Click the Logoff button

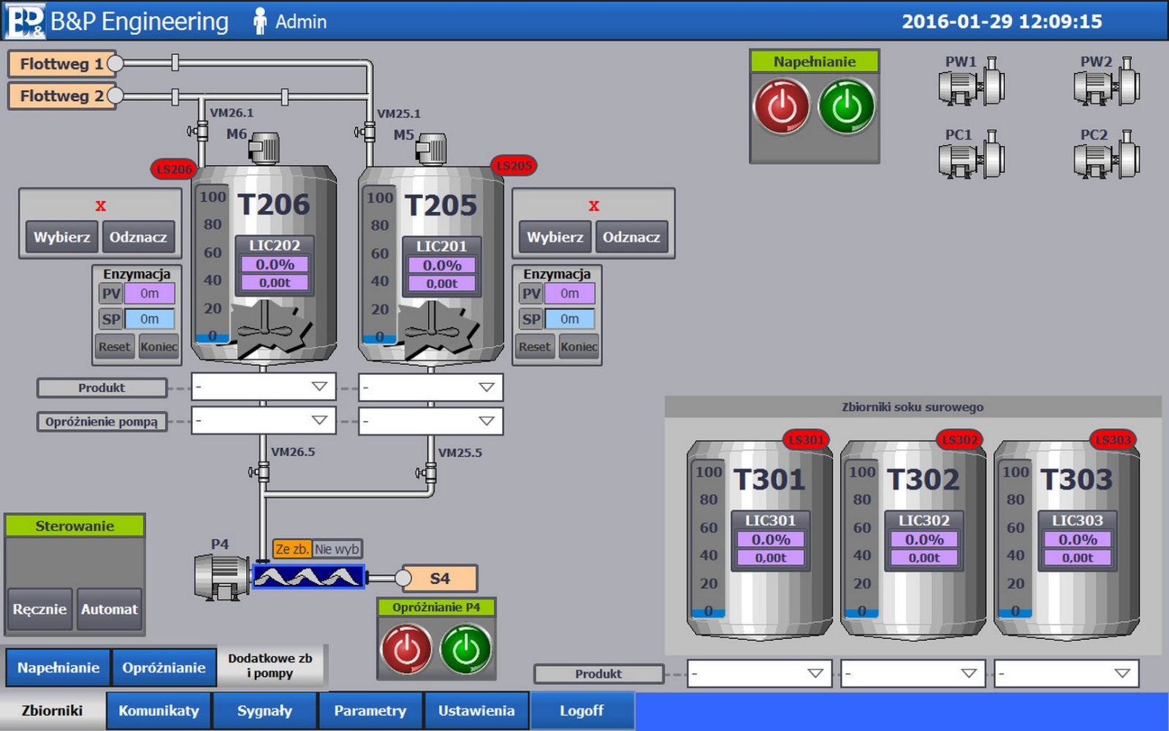click(581, 711)
